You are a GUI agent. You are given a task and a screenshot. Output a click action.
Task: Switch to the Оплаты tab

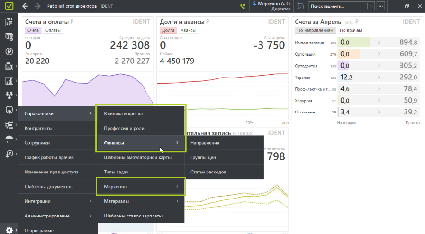(x=53, y=30)
